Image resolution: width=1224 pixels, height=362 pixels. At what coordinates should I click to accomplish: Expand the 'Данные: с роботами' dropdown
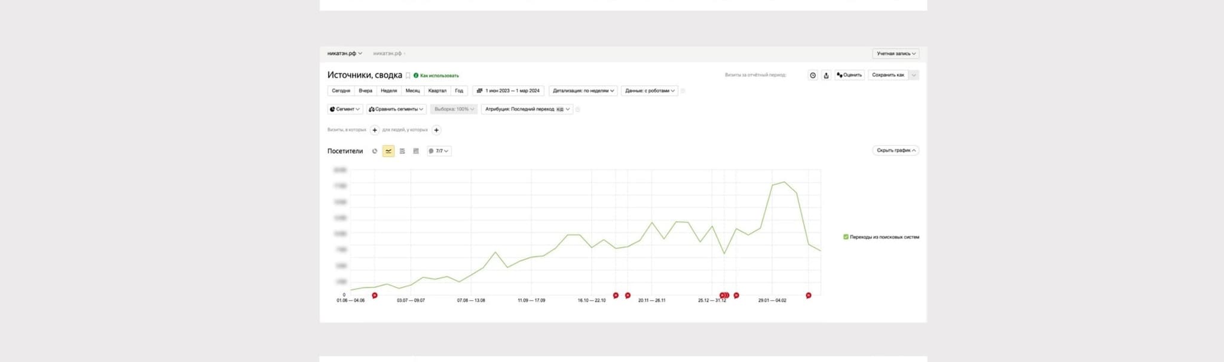coord(649,91)
